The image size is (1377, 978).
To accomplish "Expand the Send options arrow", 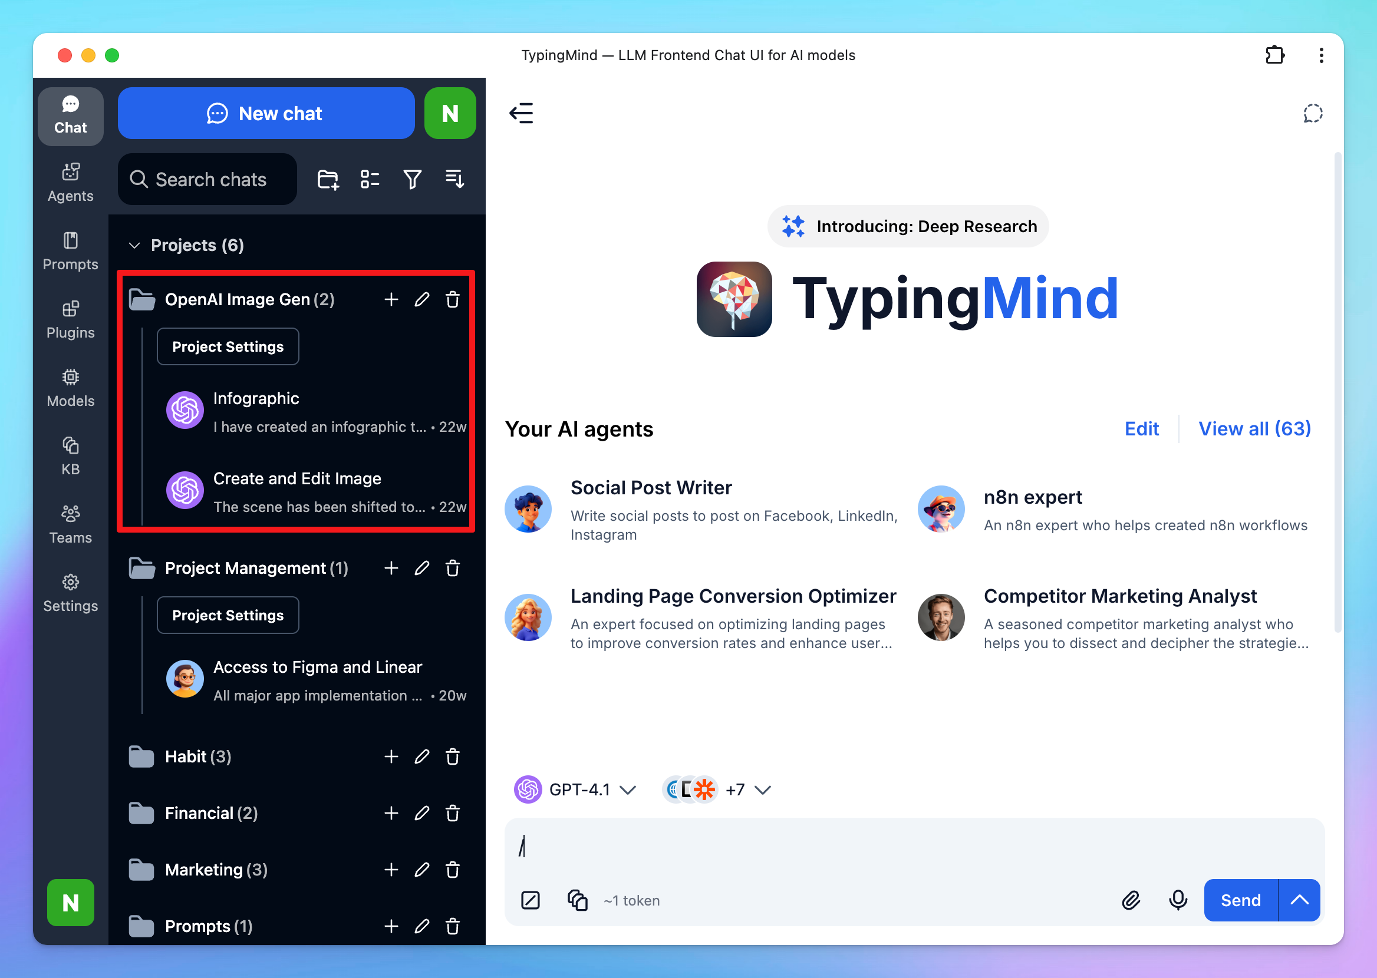I will click(x=1299, y=900).
